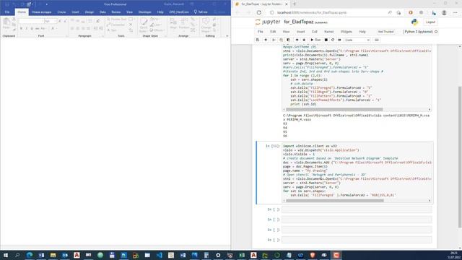Open Jupyter Widgets menu
Image resolution: width=462 pixels, height=260 pixels.
pos(346,32)
